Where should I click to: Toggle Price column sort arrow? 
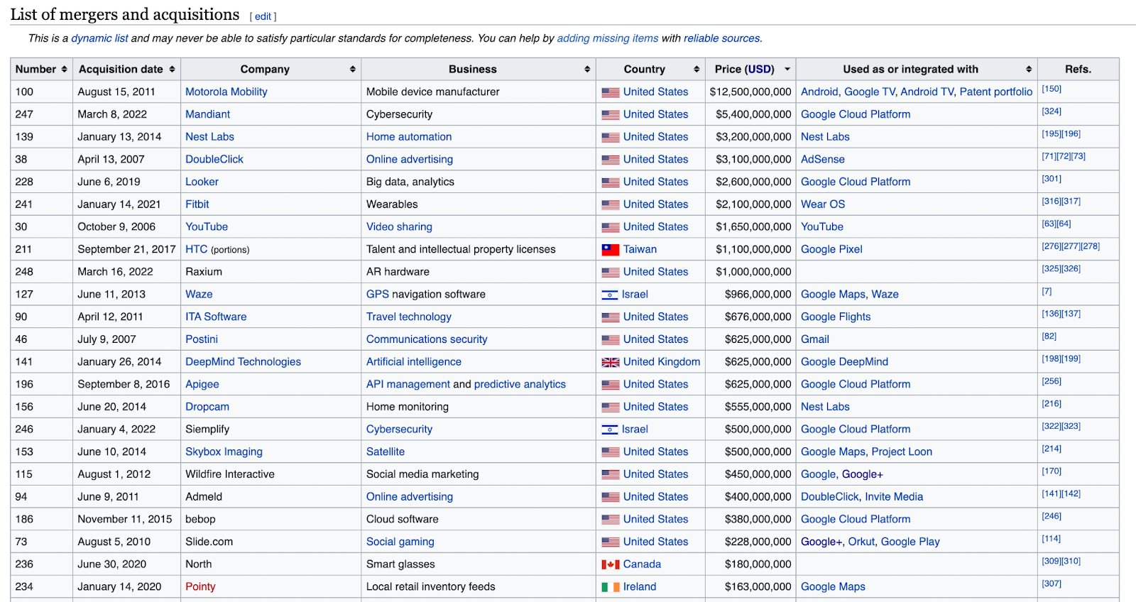coord(787,69)
